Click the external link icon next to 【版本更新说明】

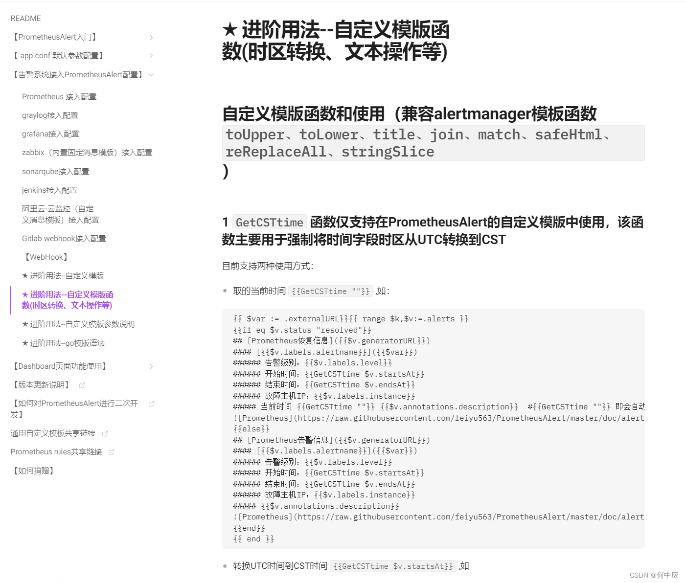[82, 385]
